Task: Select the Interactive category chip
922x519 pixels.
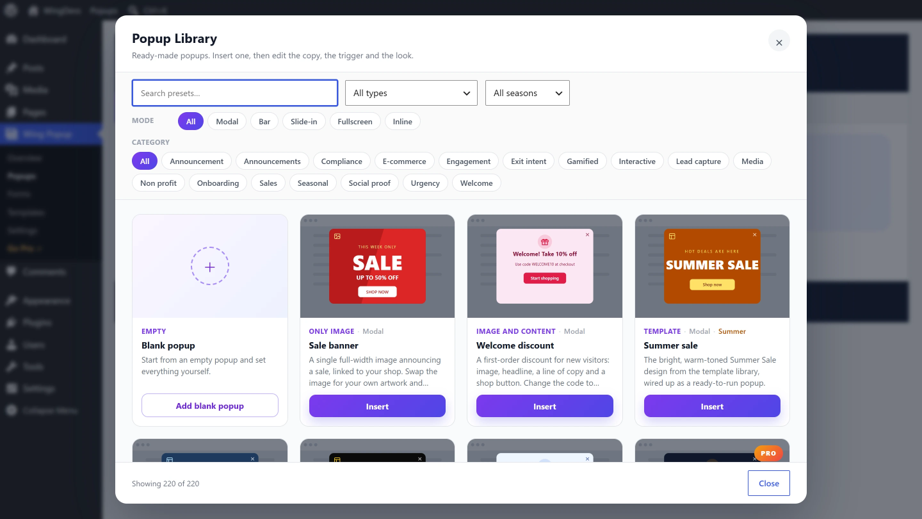Action: [x=637, y=161]
